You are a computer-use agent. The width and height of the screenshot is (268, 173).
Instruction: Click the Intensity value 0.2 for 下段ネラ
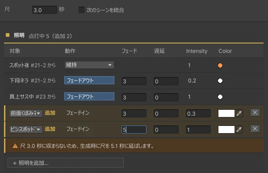(x=192, y=81)
